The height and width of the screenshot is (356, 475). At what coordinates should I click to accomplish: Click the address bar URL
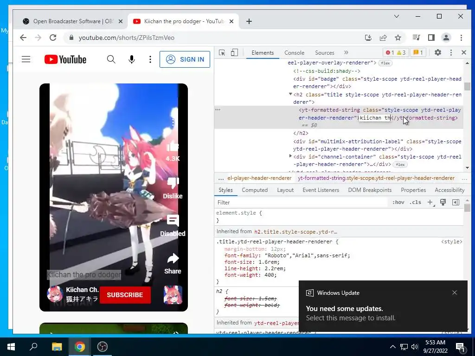[126, 38]
